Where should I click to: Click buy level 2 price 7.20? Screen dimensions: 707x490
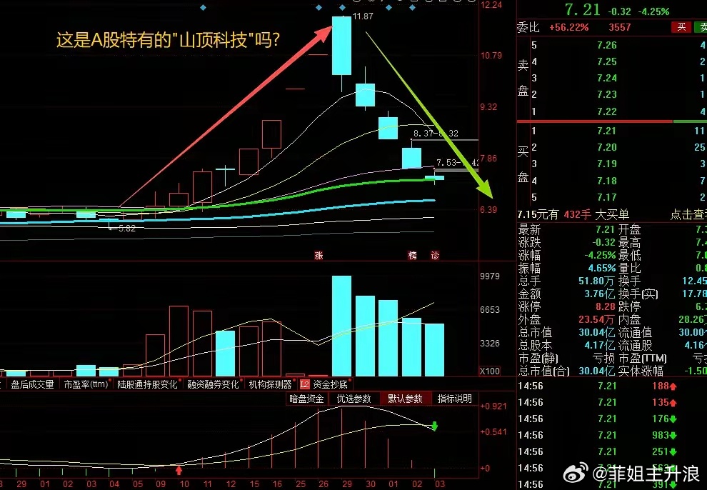click(606, 147)
